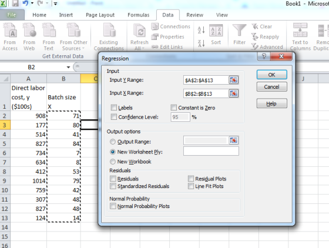Click the Edit Links ribbon item
The image size is (329, 248).
(x=167, y=47)
